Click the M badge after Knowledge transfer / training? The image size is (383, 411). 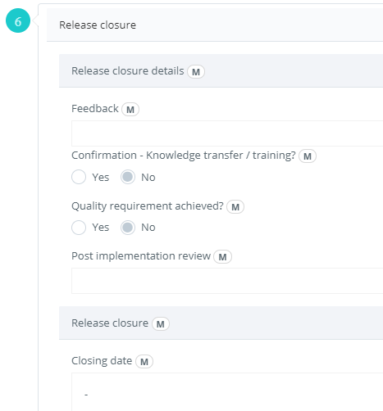[308, 156]
